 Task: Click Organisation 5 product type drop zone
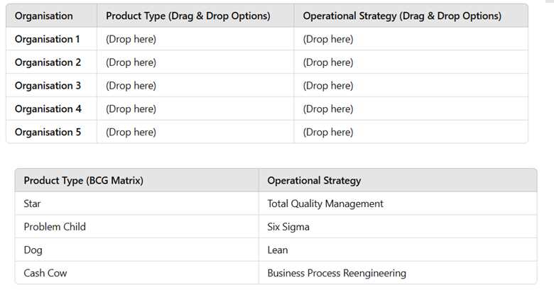point(131,132)
